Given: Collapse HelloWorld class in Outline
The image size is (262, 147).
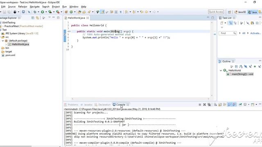Looking at the screenshot, I should [221, 71].
